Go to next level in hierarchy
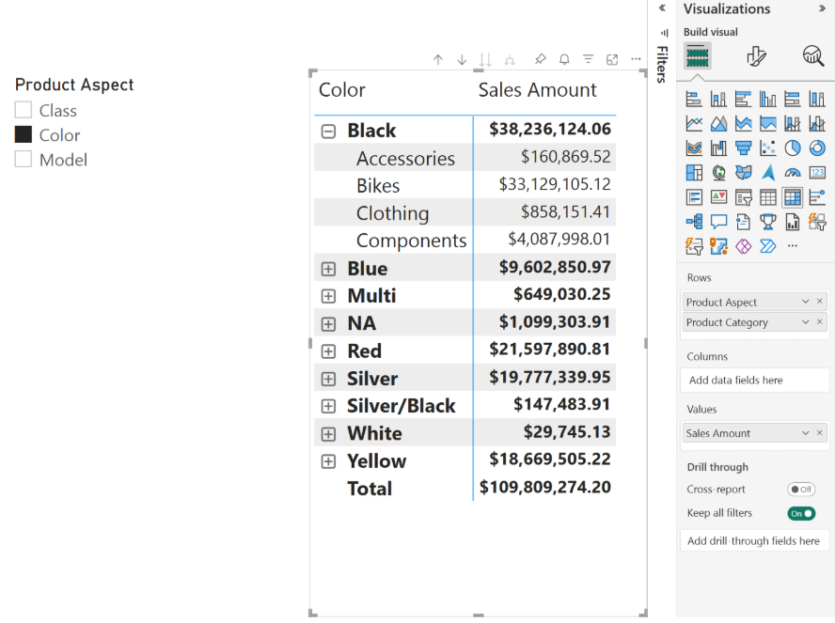 point(485,59)
